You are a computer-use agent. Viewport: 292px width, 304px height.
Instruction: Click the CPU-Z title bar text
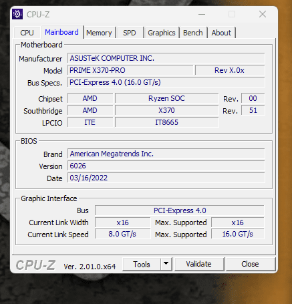click(x=38, y=15)
